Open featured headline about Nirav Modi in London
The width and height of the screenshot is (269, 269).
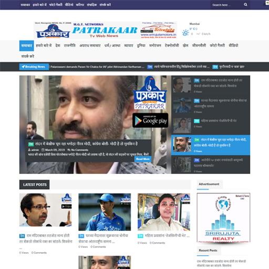[x=86, y=144]
